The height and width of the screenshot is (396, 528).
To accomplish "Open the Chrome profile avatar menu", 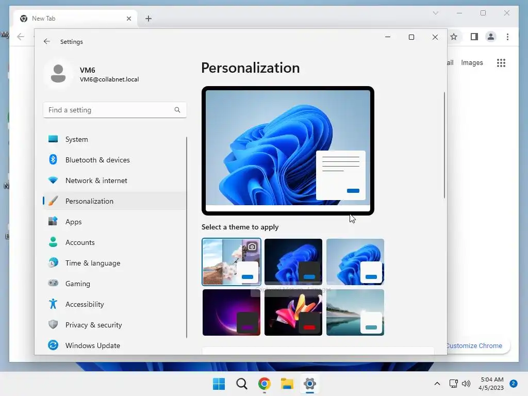I will 491,37.
